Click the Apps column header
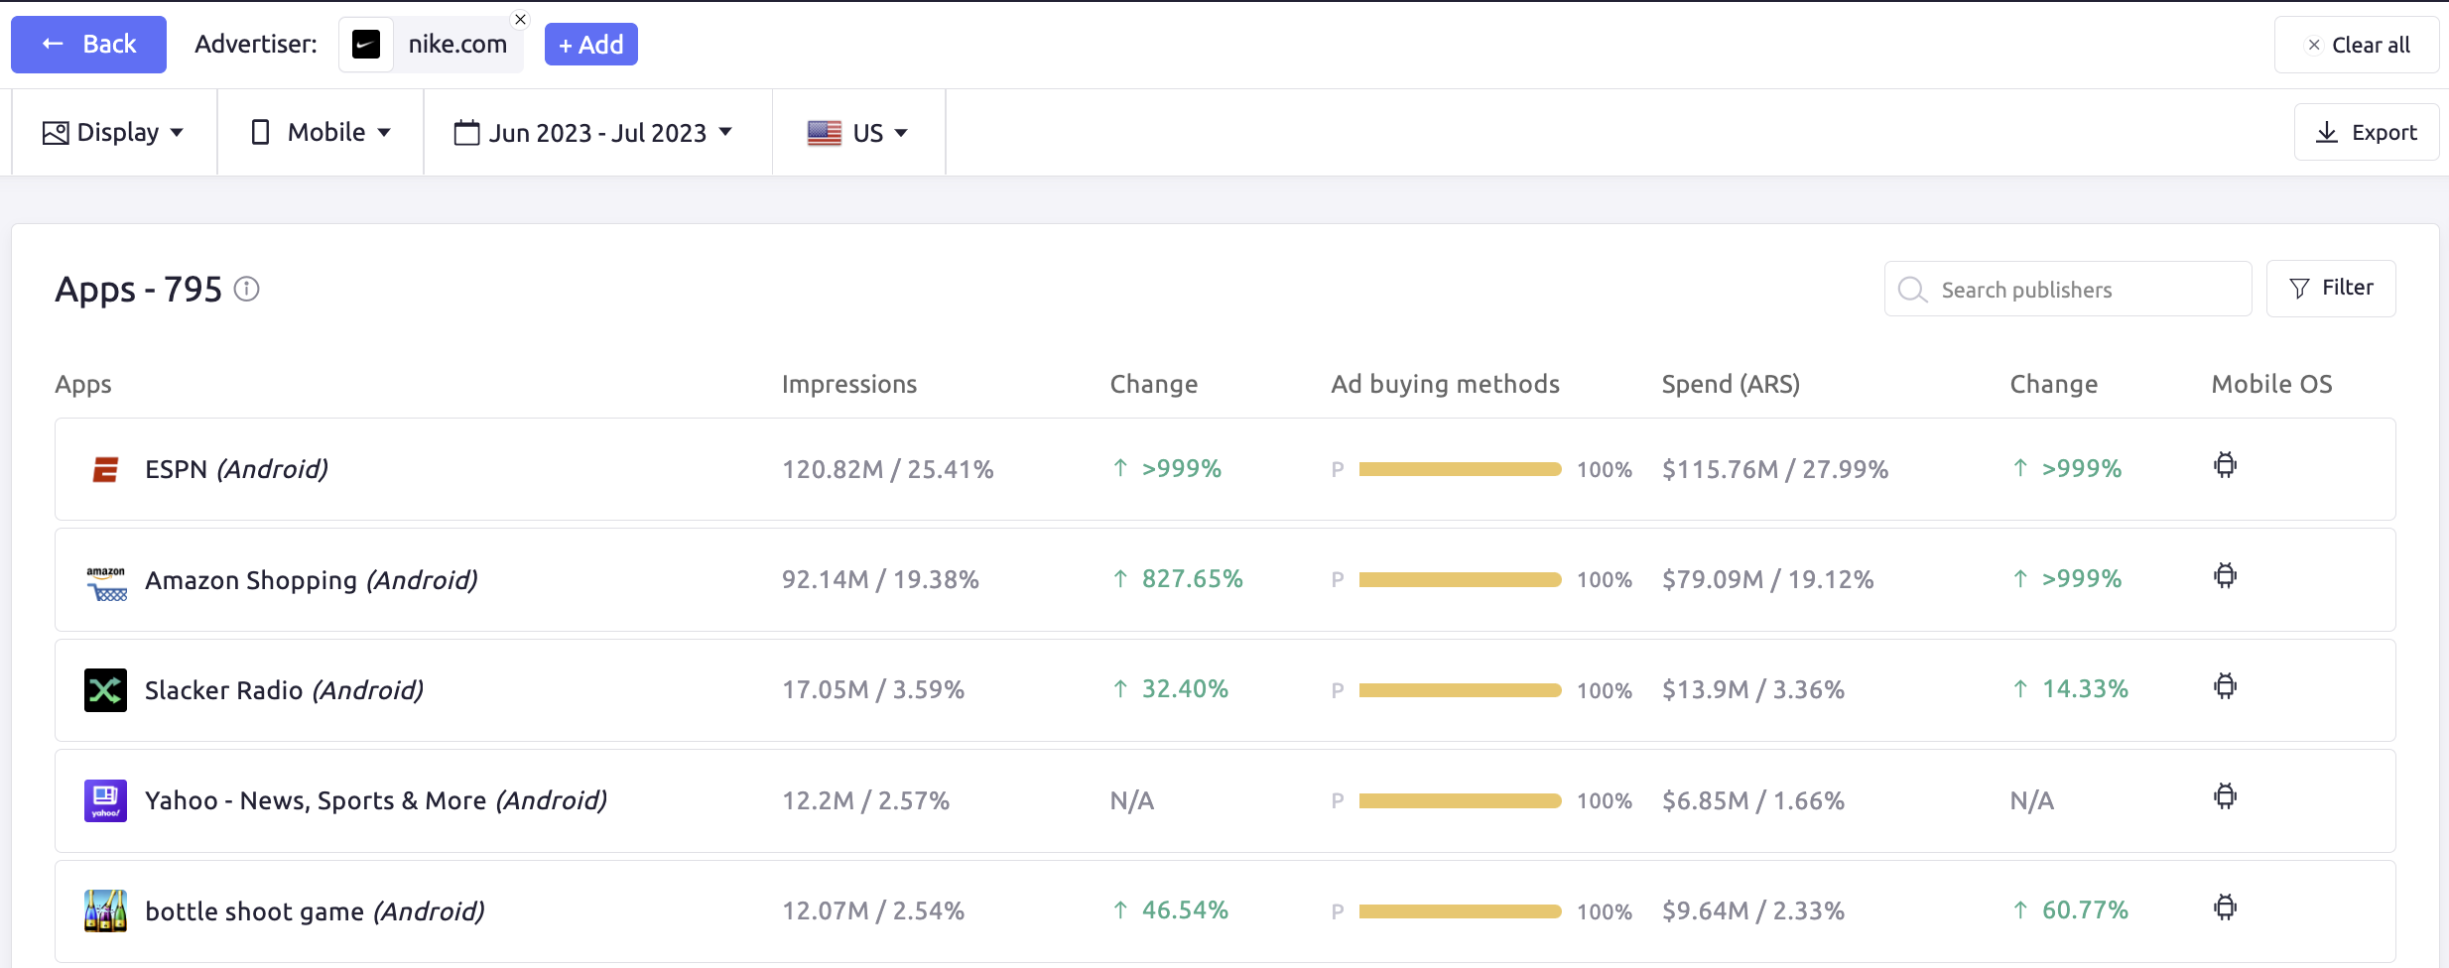Viewport: 2449px width, 968px height. click(x=83, y=385)
